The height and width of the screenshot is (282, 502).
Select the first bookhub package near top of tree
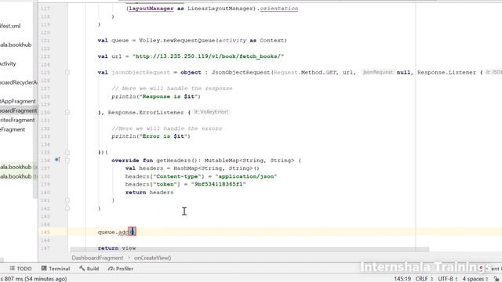[x=16, y=45]
